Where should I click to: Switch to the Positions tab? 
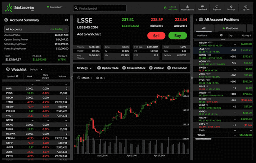click(230, 28)
